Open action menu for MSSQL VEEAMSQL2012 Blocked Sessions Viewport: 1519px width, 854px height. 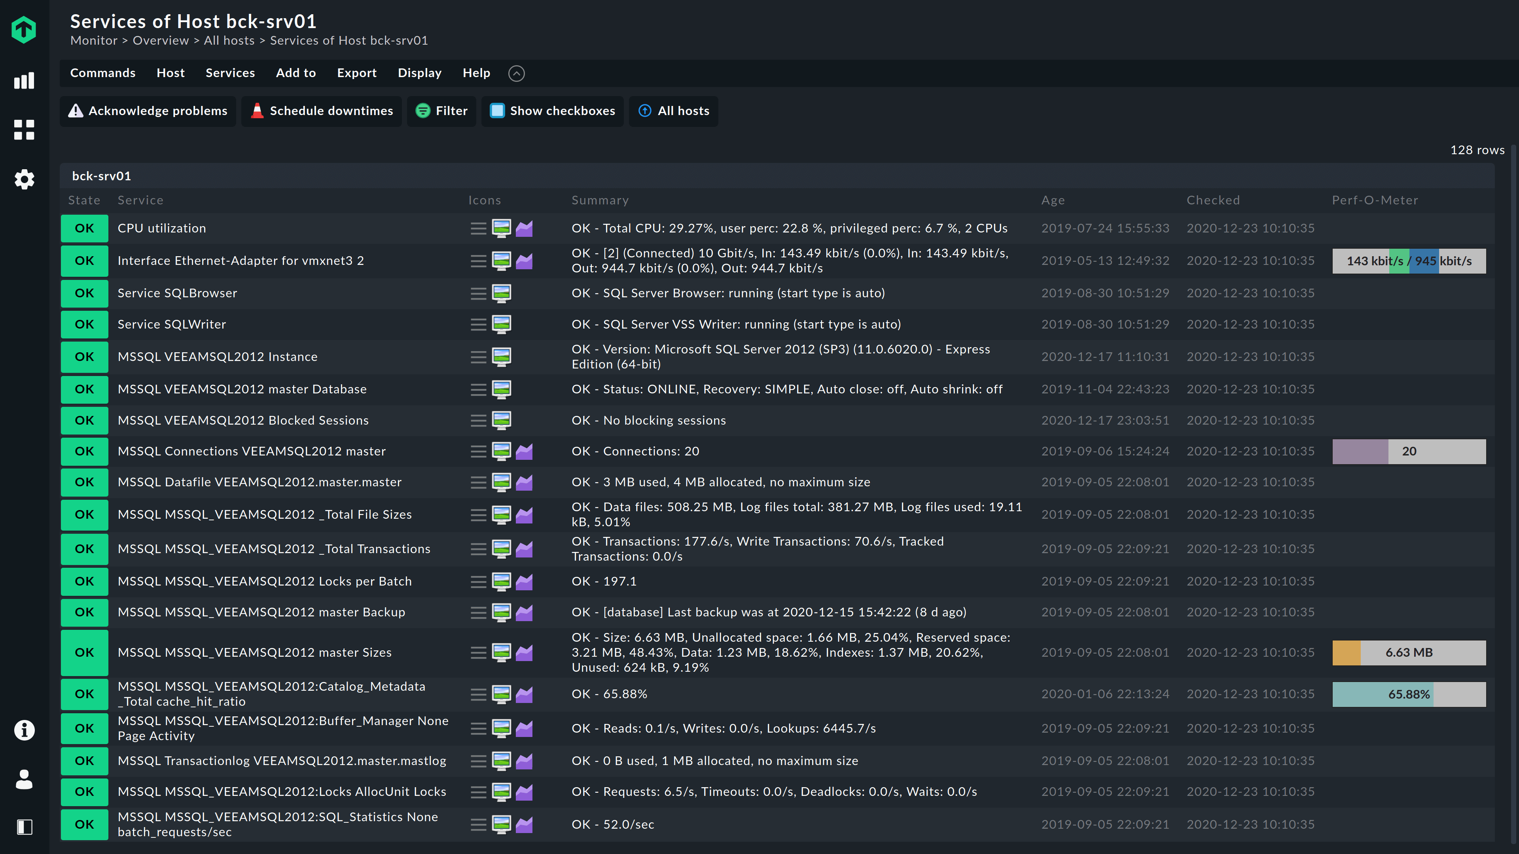tap(478, 420)
